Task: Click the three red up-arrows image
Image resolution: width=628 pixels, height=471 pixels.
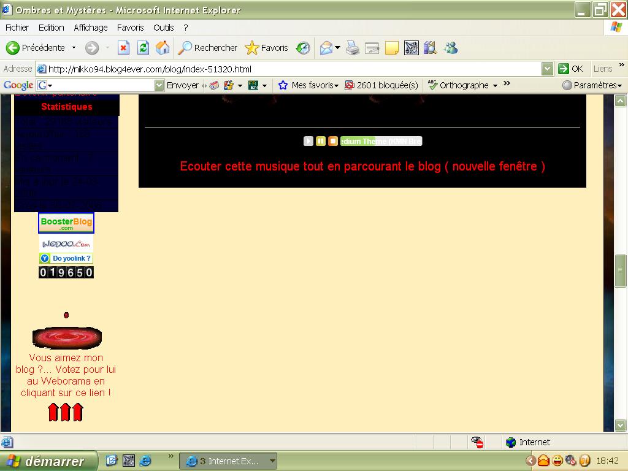Action: (66, 412)
